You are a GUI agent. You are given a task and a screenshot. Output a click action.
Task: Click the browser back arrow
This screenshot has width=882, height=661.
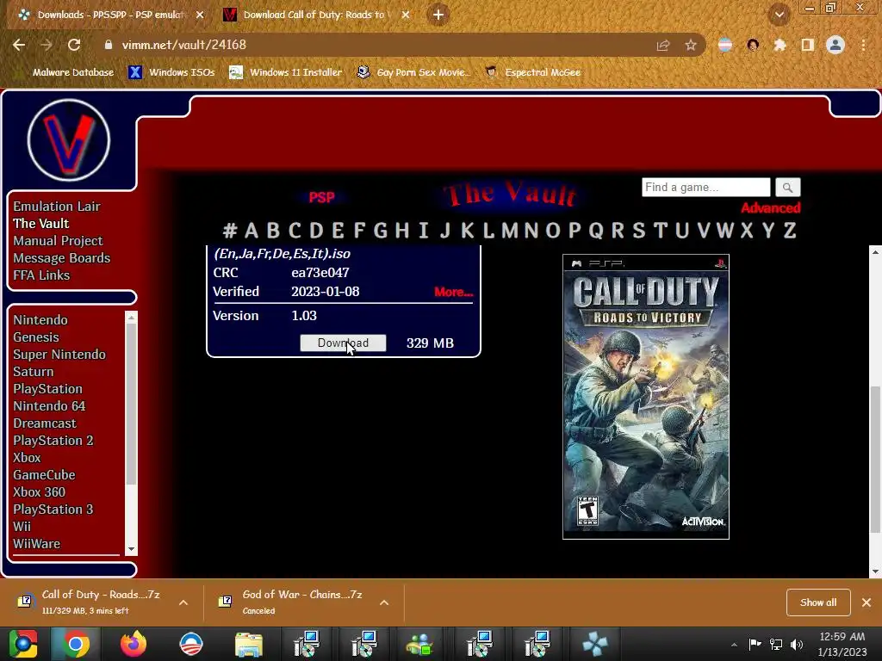click(19, 45)
